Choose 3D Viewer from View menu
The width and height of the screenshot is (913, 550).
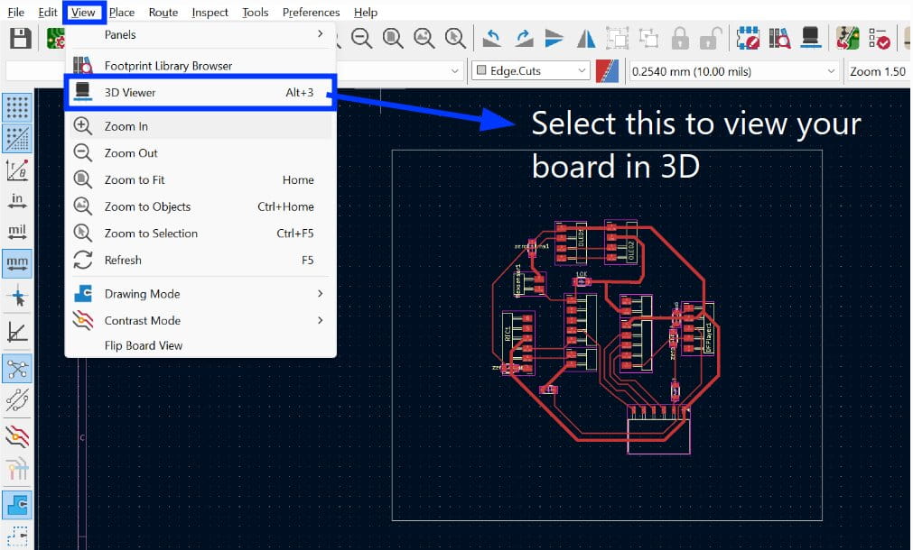[x=200, y=93]
